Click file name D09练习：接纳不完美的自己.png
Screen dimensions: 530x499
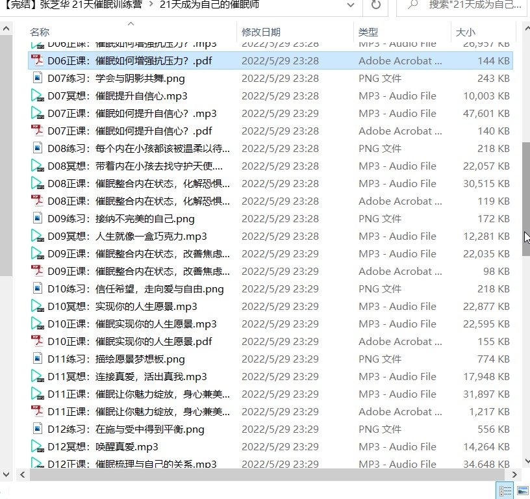point(121,219)
